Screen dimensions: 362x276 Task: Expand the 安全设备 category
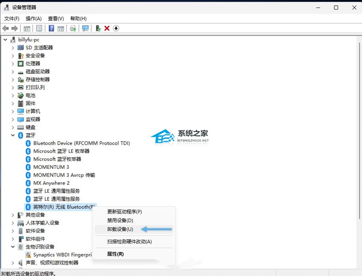[13, 56]
